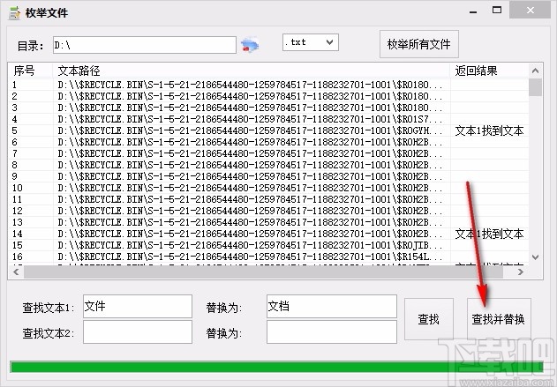Close the 枚举文件 window
Image resolution: width=557 pixels, height=387 pixels.
[x=530, y=10]
